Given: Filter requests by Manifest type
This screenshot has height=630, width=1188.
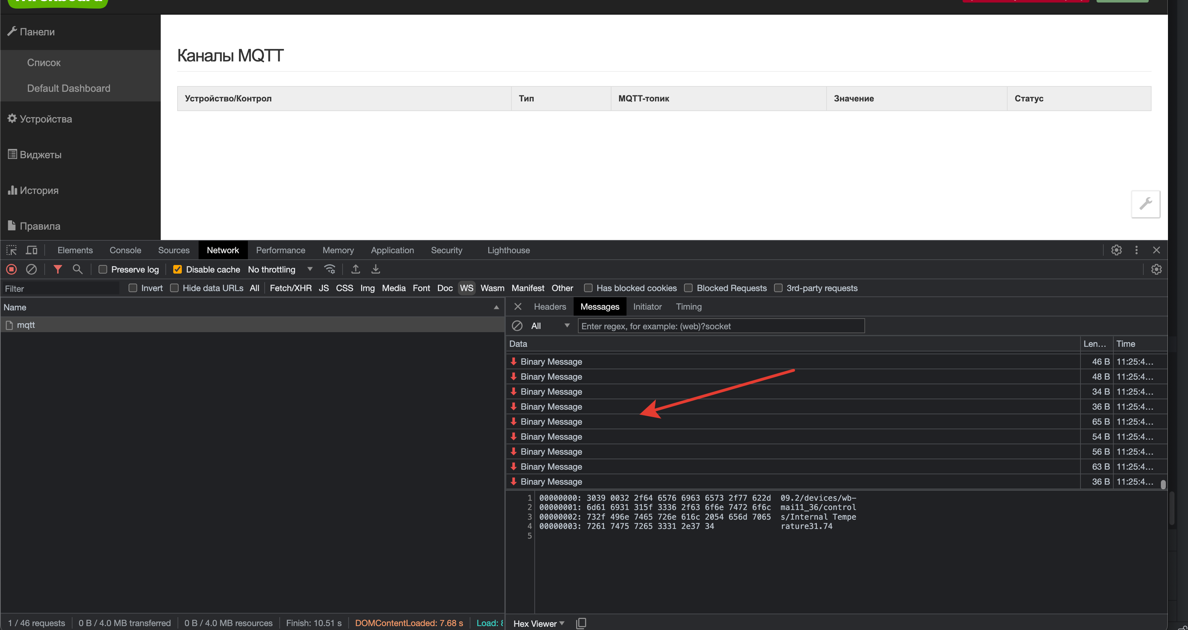Looking at the screenshot, I should (528, 288).
